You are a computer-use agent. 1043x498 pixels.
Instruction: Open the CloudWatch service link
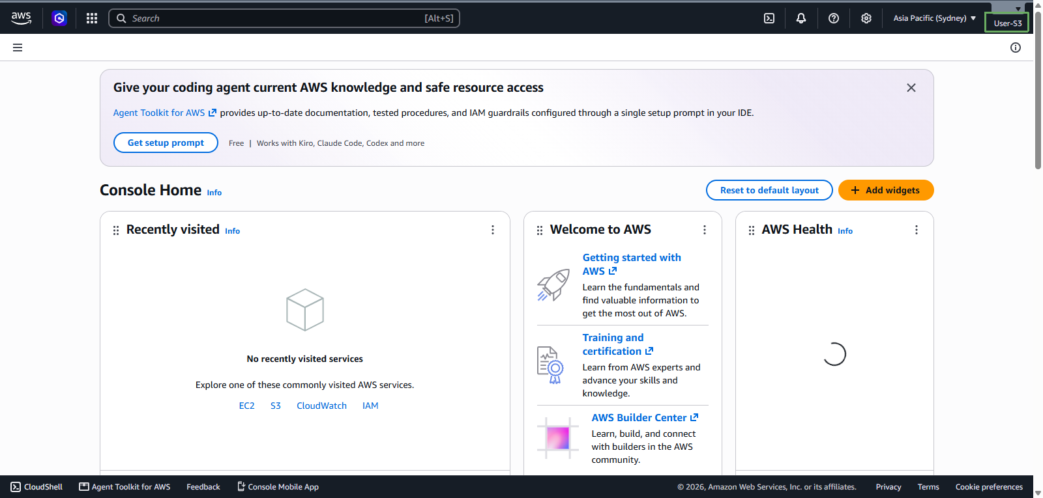322,406
